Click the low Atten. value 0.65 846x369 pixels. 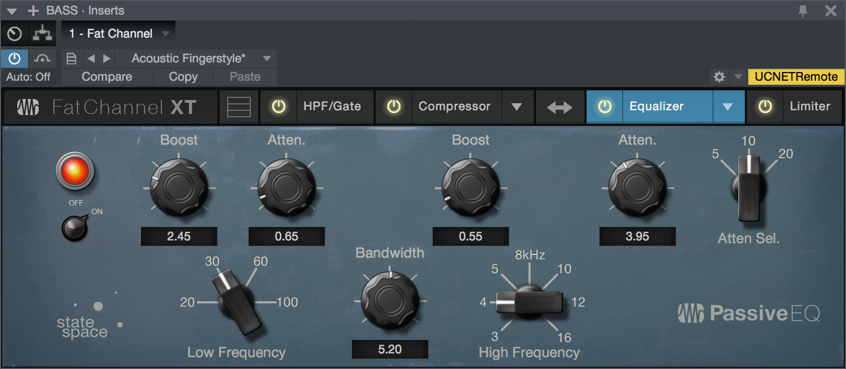pos(287,236)
